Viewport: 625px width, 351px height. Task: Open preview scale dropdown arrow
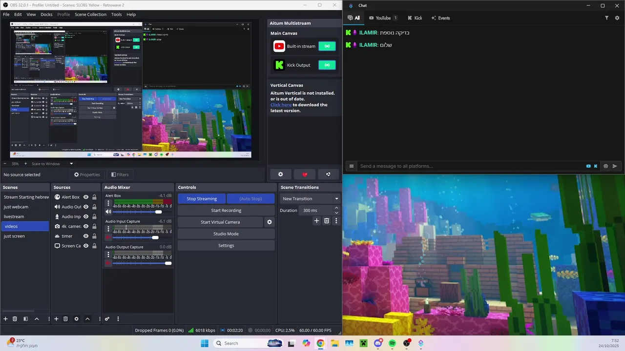71,164
